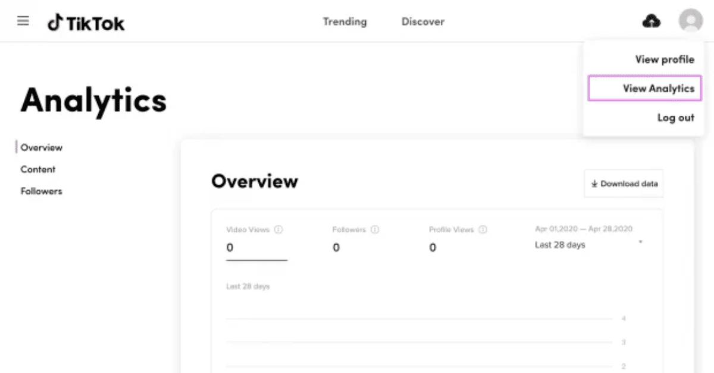Screen dimensions: 714x373
Task: Select Log out from the menu
Action: pyautogui.click(x=675, y=118)
